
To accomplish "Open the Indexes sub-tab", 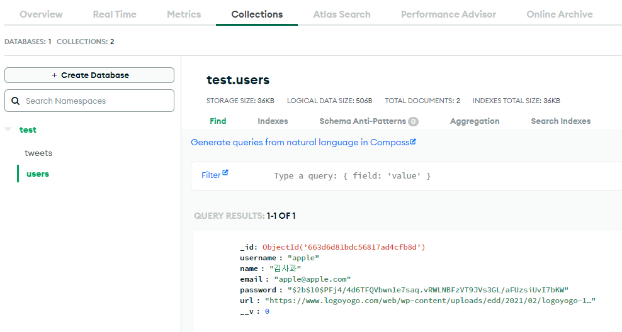I will (x=273, y=121).
